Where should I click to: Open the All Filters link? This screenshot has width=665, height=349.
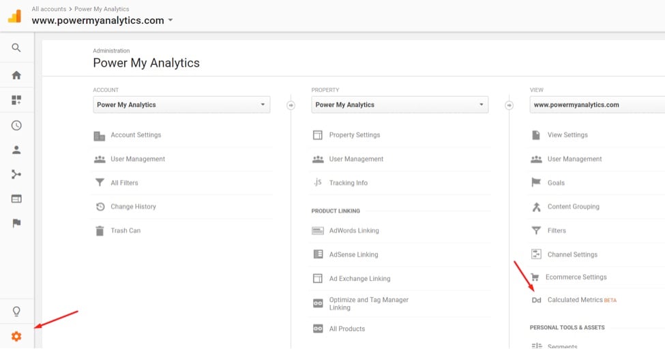coord(124,183)
